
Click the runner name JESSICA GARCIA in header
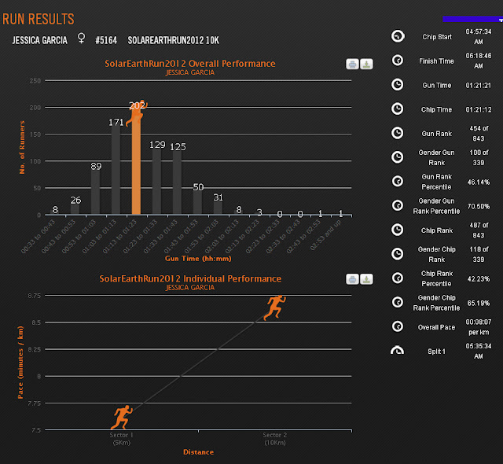[40, 40]
